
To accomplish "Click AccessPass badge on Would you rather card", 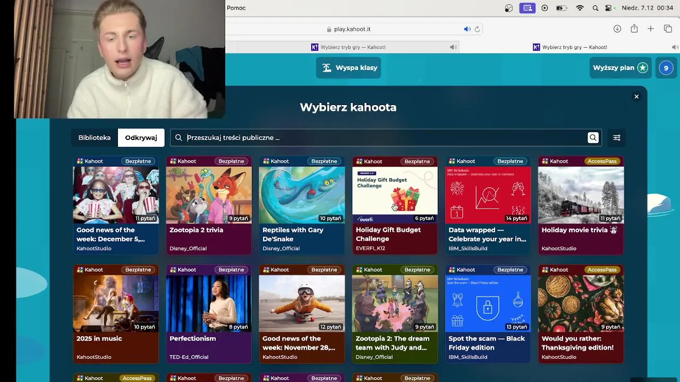I will 602,270.
